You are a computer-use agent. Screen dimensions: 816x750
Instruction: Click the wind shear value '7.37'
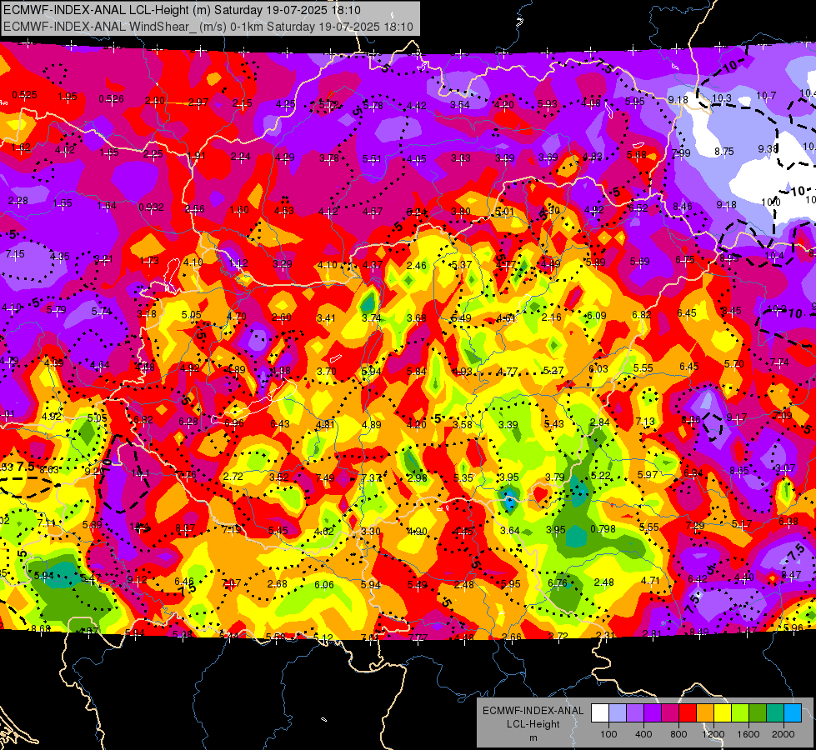tap(371, 477)
